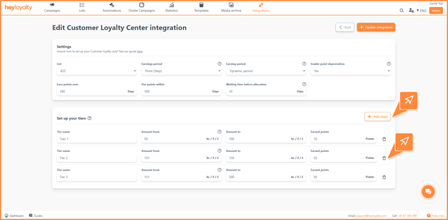
Task: Remove Tier 1 with trash icon
Action: click(384, 139)
